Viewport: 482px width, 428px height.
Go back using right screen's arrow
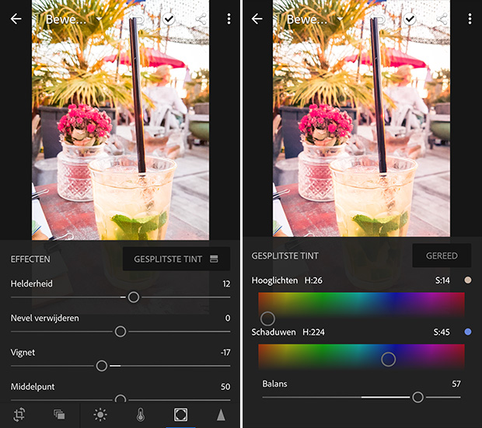pos(257,19)
